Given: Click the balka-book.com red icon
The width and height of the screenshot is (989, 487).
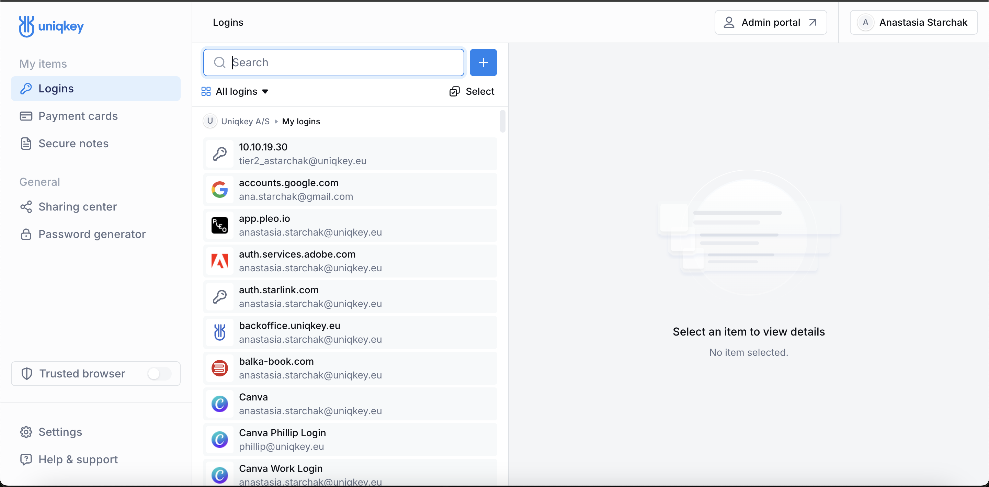Looking at the screenshot, I should [x=220, y=368].
